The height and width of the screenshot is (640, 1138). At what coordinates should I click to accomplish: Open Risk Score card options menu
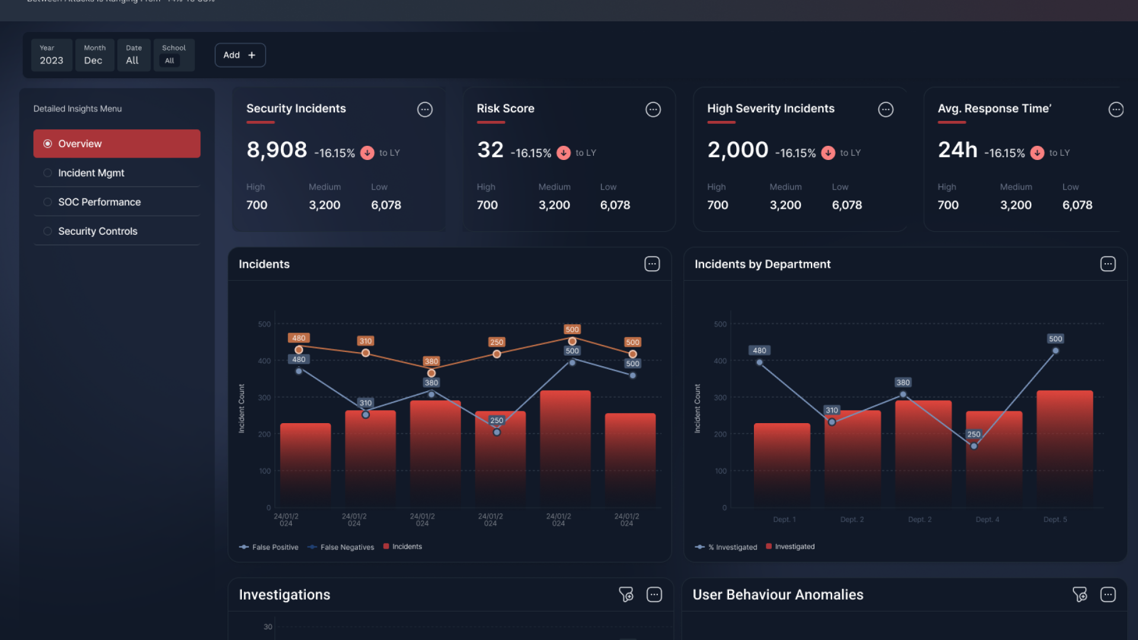click(x=653, y=110)
